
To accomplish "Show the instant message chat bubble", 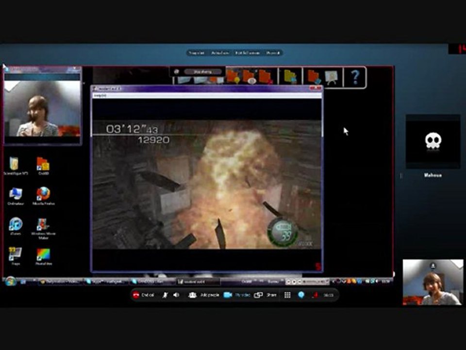I will pyautogui.click(x=301, y=295).
